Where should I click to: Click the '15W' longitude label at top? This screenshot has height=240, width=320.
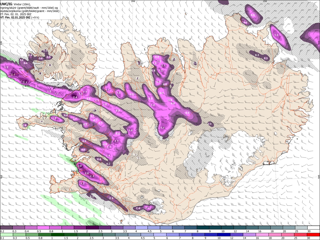point(265,1)
